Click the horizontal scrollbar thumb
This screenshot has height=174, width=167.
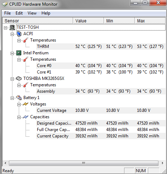(84, 163)
